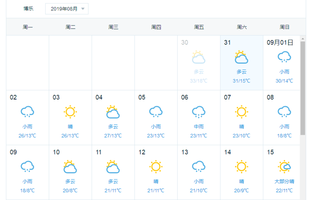Click the 09月01日 date label
310x200 pixels.
pyautogui.click(x=280, y=42)
